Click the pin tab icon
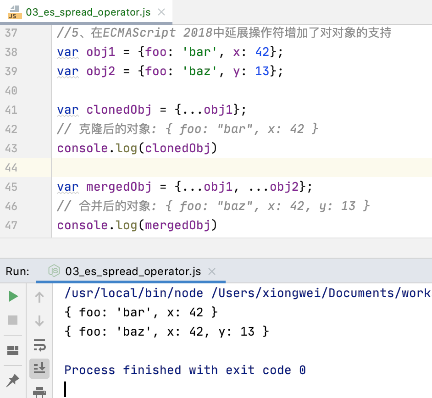 [13, 381]
